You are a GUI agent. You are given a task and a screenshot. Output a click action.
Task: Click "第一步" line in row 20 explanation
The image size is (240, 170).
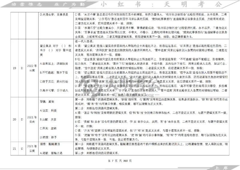pos(151,102)
